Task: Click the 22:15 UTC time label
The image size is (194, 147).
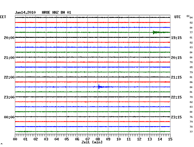Action: coord(176,97)
